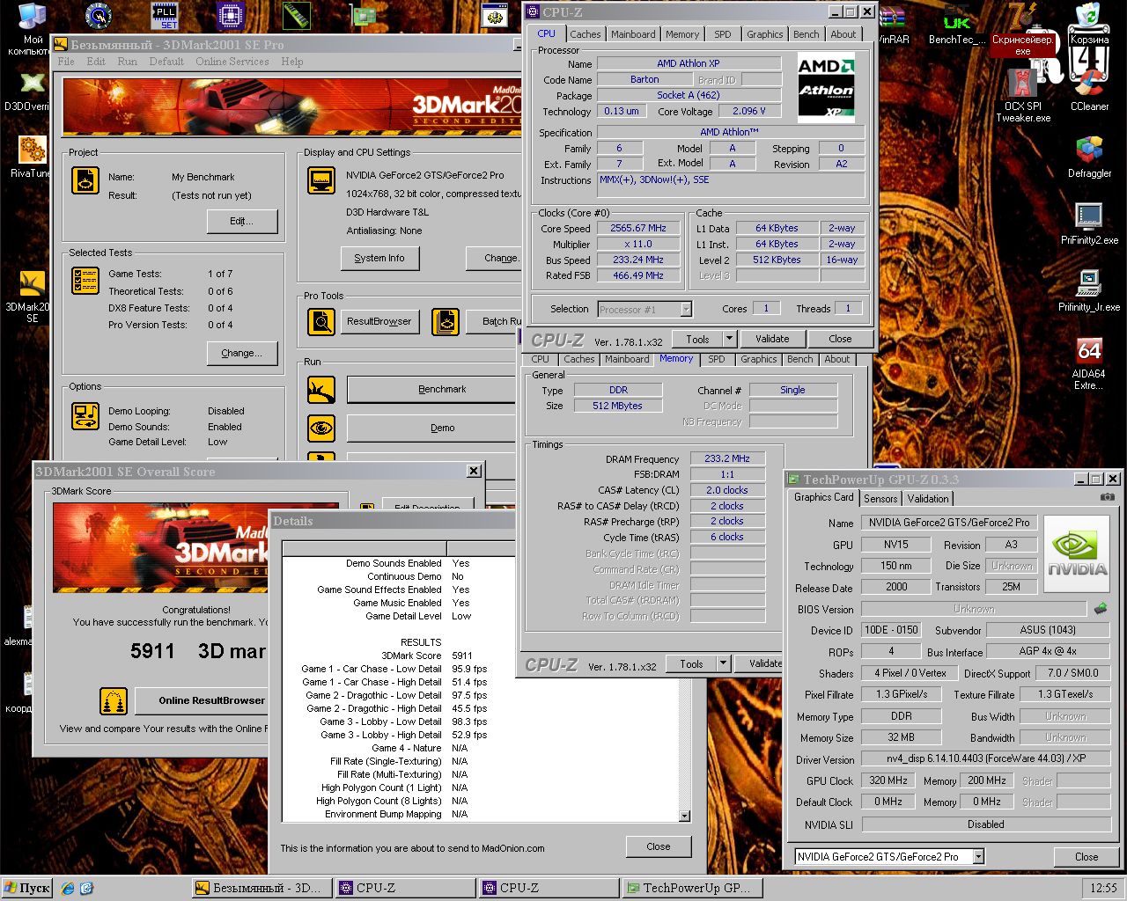The height and width of the screenshot is (901, 1127).
Task: Click the GPU-Z BIOS save chip icon
Action: tap(1101, 608)
